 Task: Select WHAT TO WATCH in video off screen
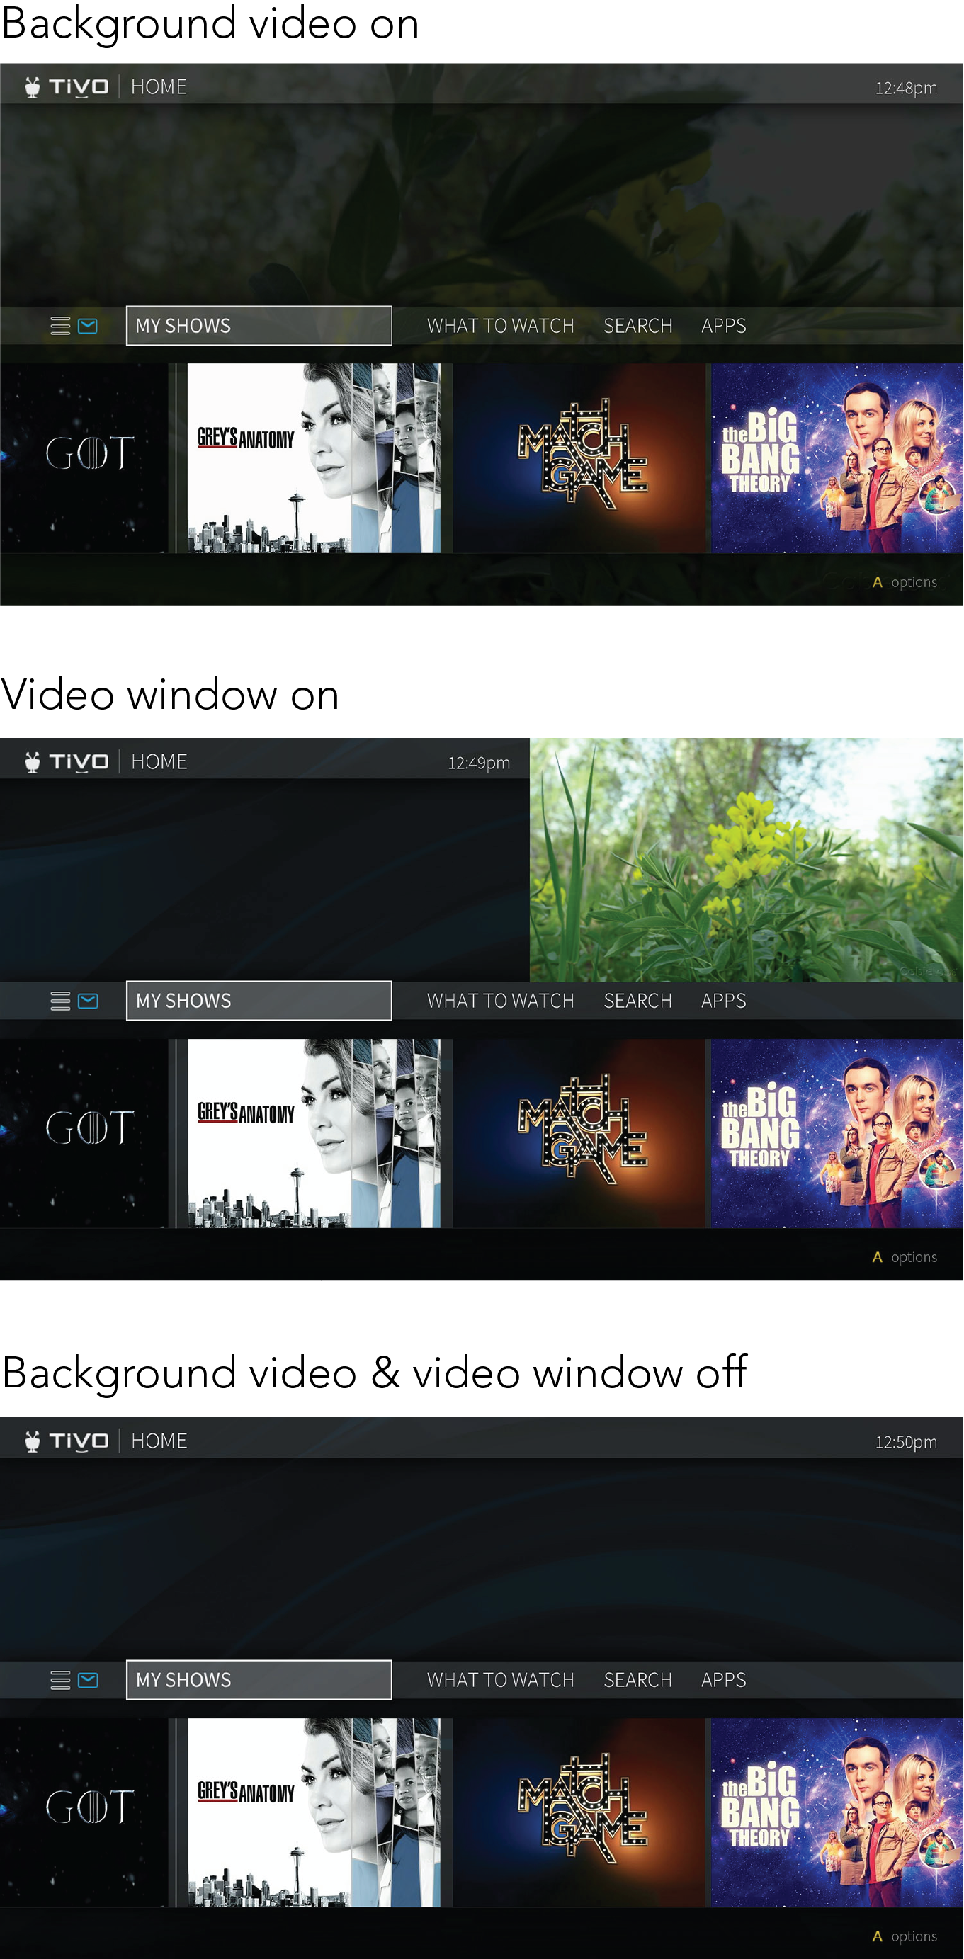500,1680
